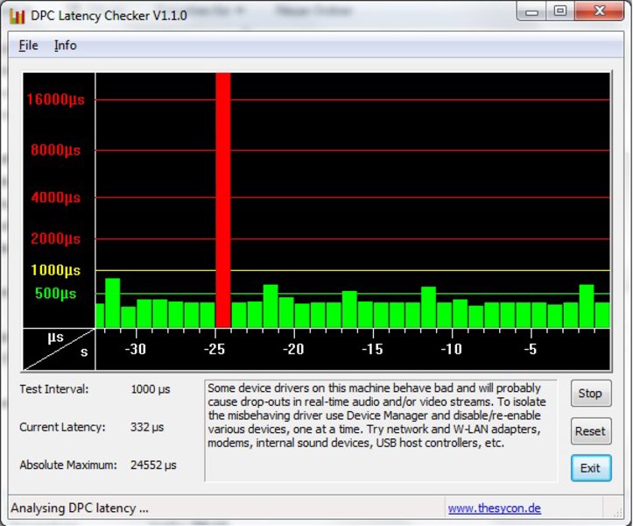Open the Info menu
Screen dimensions: 633x526
[66, 46]
